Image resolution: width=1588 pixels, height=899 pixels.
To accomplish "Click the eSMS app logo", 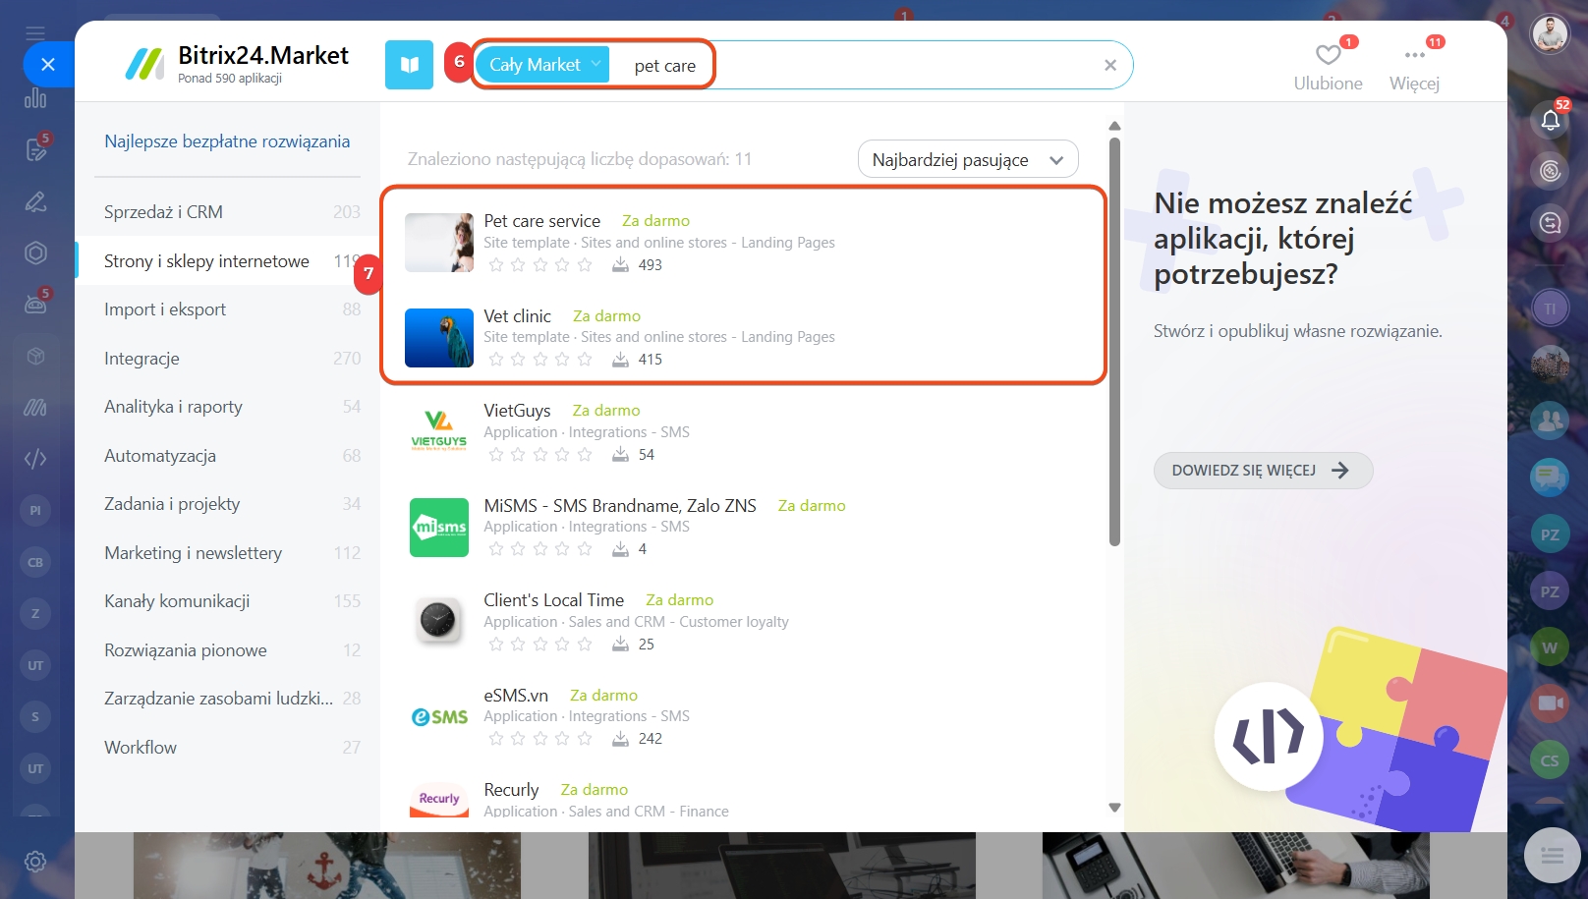I will coord(439,717).
